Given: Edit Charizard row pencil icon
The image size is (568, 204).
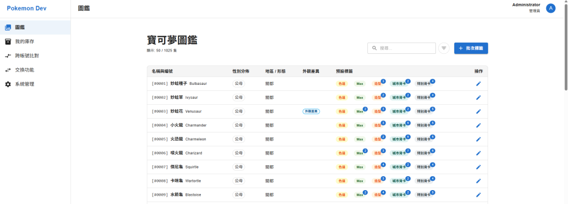Looking at the screenshot, I should tap(479, 153).
